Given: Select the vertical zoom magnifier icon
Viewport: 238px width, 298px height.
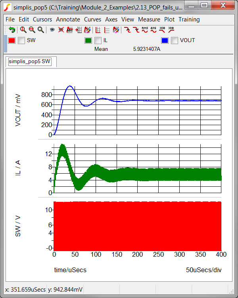Looking at the screenshot, I should pyautogui.click(x=23, y=30).
